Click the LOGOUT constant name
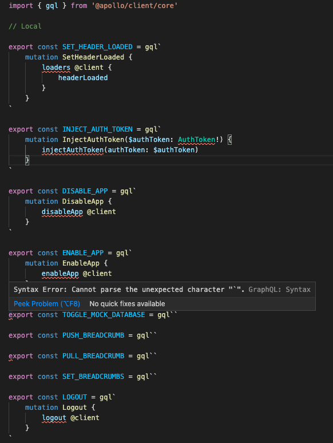This screenshot has height=443, width=333. point(74,397)
